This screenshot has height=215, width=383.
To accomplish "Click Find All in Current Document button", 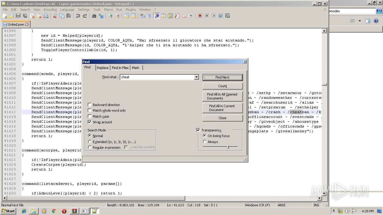I will [222, 108].
